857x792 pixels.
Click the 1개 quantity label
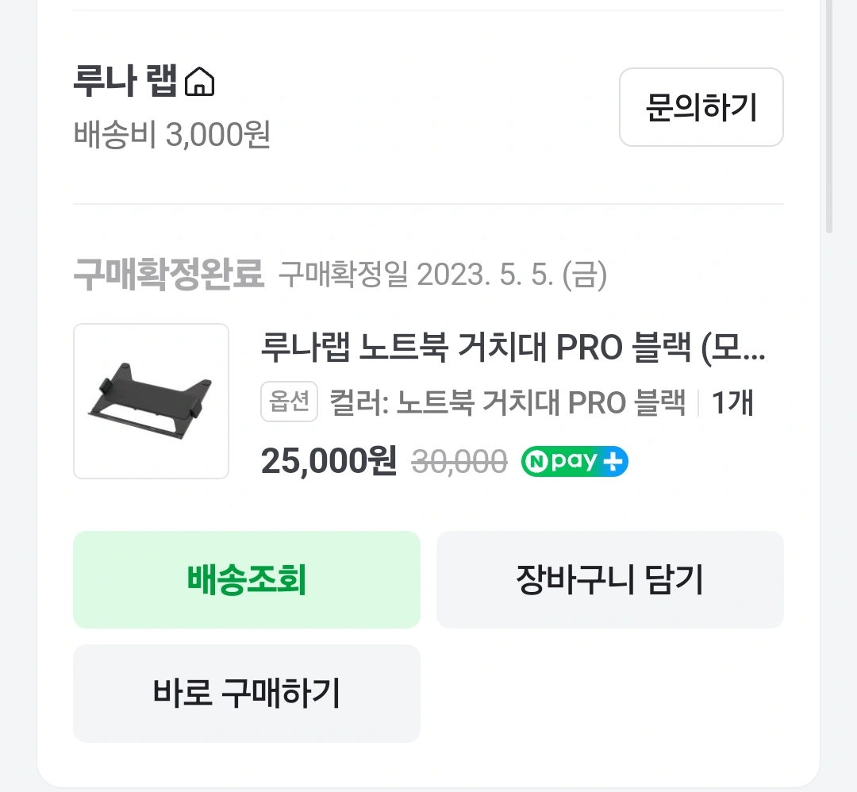(x=732, y=403)
